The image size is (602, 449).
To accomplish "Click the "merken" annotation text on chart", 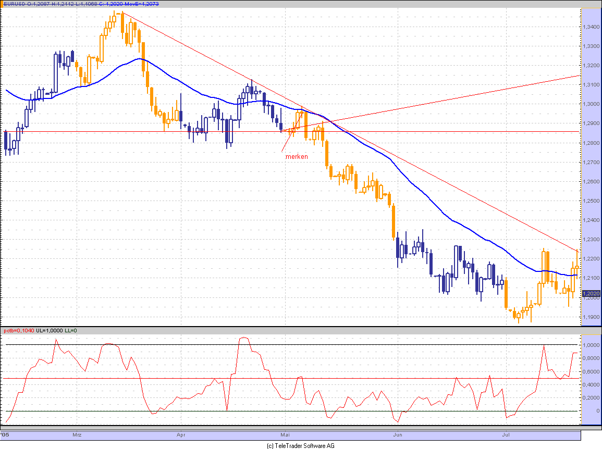I will [x=297, y=156].
